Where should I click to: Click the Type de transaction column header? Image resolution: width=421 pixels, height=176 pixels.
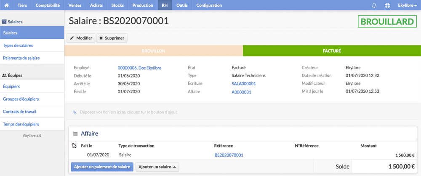pos(136,146)
